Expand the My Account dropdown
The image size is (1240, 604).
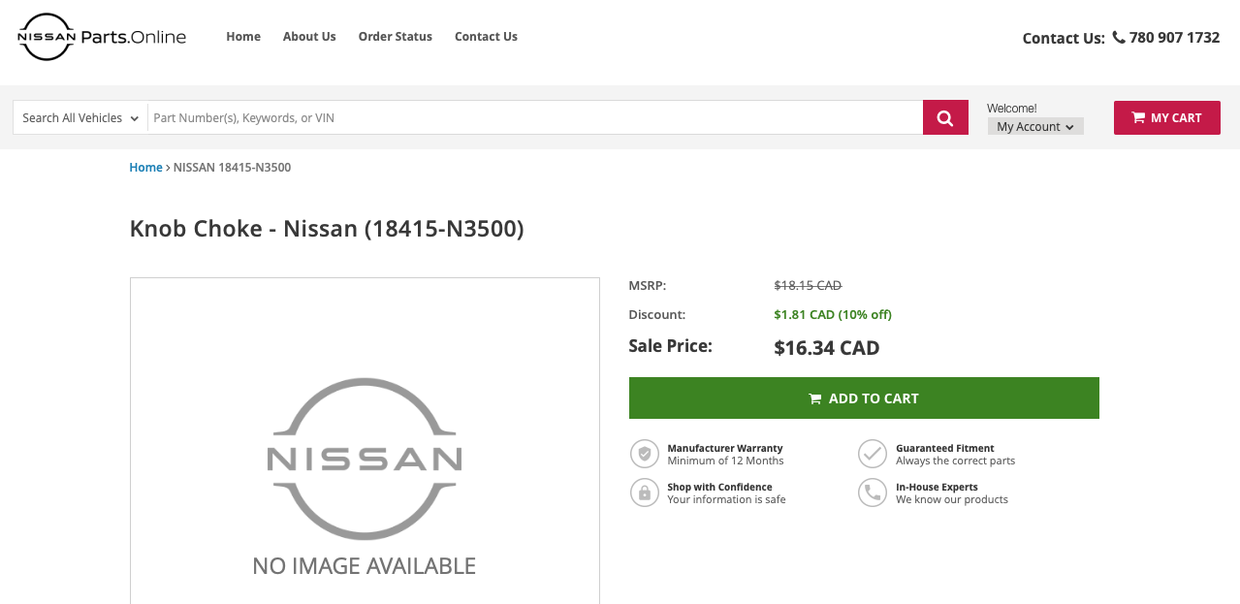pos(1035,126)
